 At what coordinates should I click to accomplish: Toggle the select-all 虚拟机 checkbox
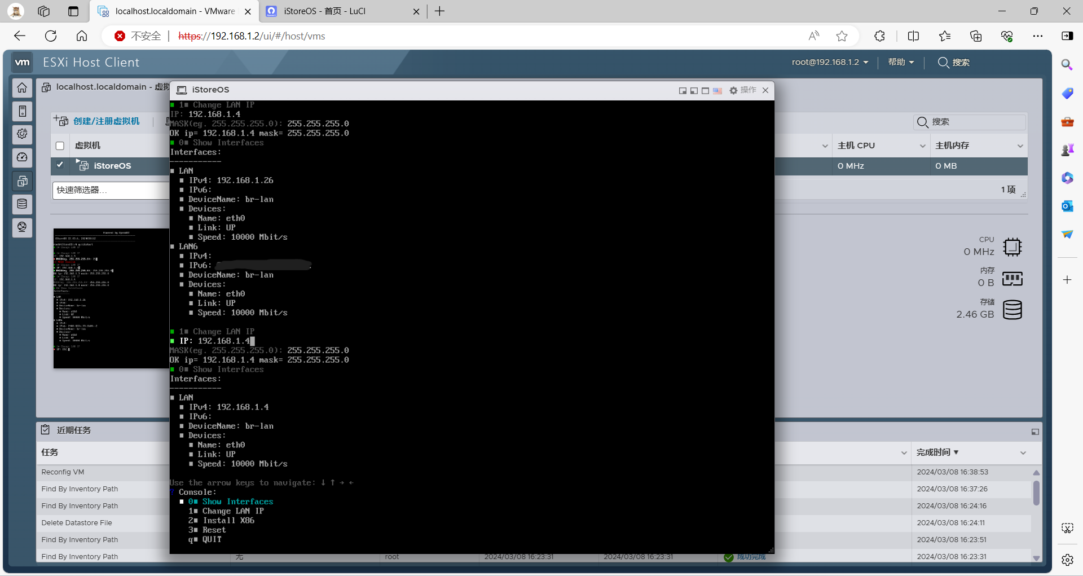60,146
